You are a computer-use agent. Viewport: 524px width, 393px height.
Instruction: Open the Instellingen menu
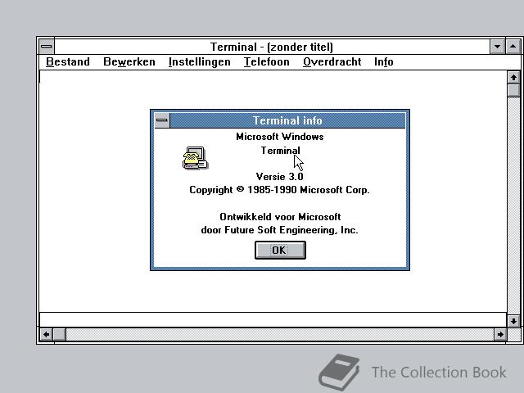pyautogui.click(x=200, y=62)
